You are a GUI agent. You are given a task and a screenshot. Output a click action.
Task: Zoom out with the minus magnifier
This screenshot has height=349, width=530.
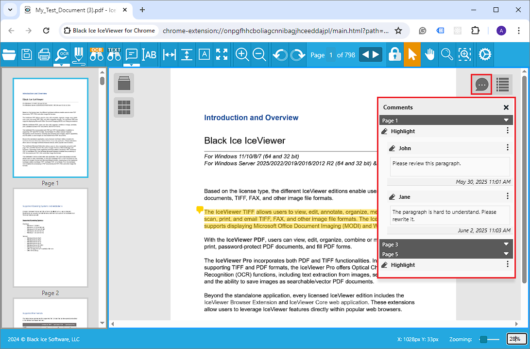pos(259,54)
